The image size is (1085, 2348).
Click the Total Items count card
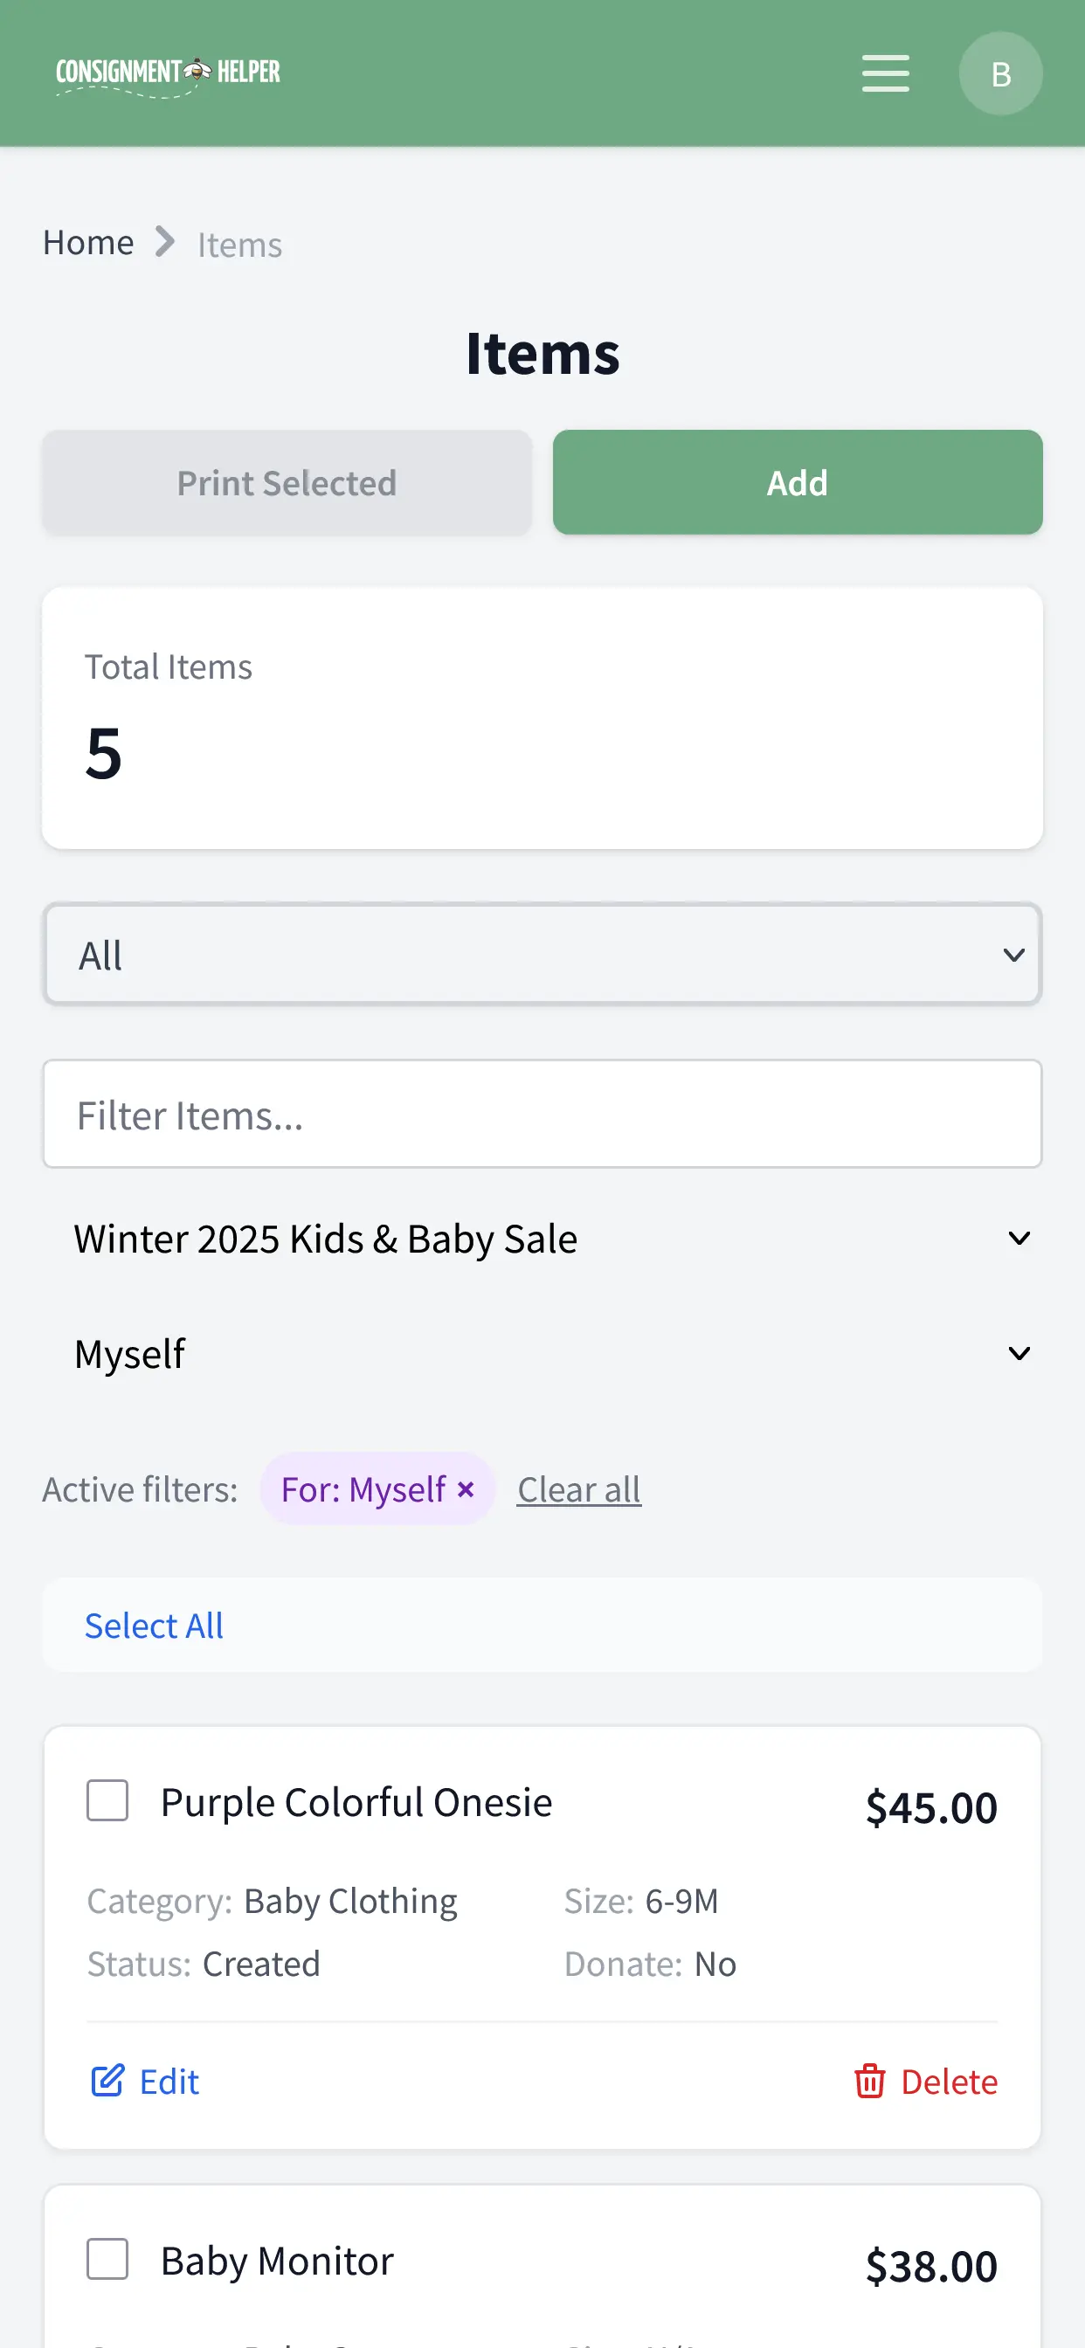(x=542, y=719)
